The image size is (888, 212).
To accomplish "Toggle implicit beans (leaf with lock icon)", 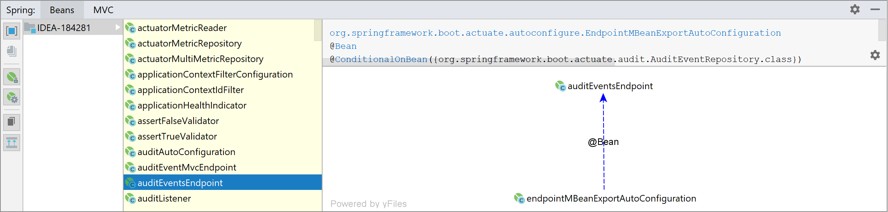I will click(x=12, y=77).
